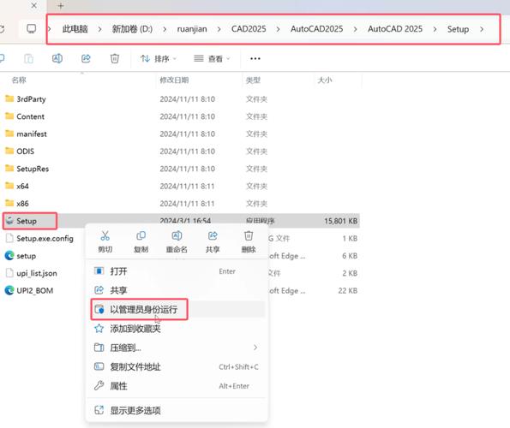
Task: Click the toolbar rename icon
Action: click(x=57, y=58)
